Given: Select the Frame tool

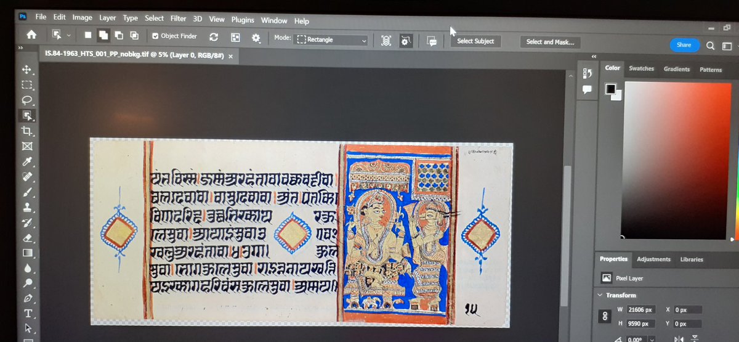Looking at the screenshot, I should (26, 147).
